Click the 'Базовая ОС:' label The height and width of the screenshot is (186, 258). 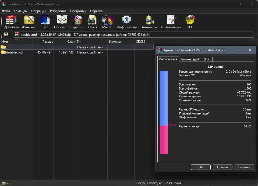188,75
